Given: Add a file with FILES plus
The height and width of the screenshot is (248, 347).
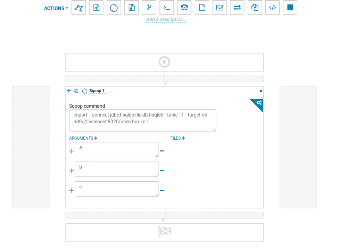Looking at the screenshot, I should [x=183, y=138].
